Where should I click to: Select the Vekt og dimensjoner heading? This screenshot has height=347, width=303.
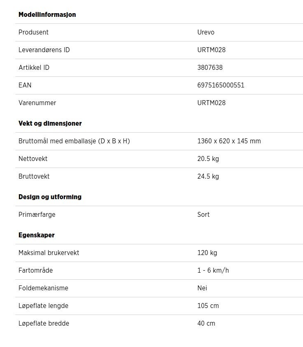click(50, 124)
